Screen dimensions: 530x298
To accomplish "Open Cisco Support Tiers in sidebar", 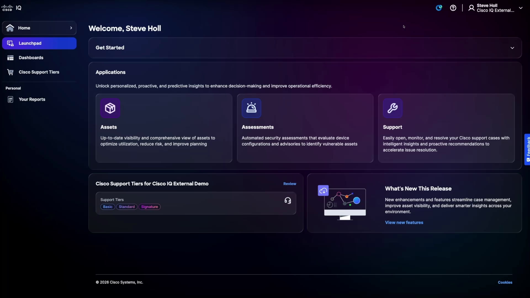I will 39,72.
